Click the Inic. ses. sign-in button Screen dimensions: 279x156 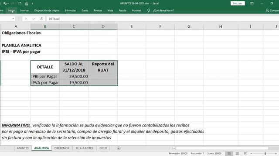[x=238, y=3]
